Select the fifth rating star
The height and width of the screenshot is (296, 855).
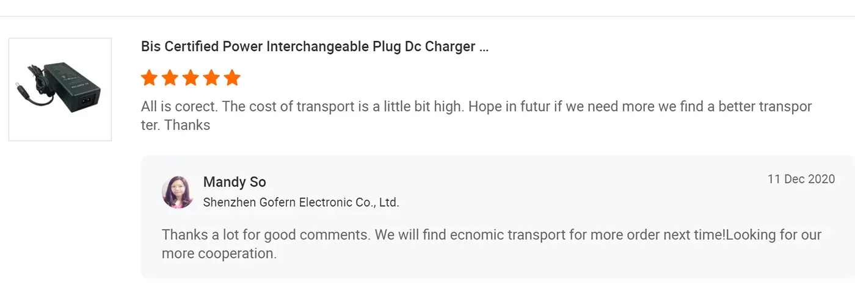pyautogui.click(x=232, y=78)
